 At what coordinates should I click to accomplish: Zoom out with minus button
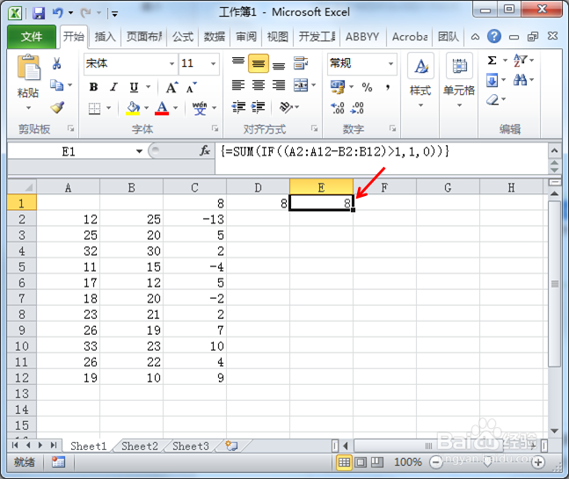435,462
